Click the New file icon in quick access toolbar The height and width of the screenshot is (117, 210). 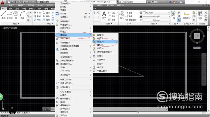coord(9,2)
